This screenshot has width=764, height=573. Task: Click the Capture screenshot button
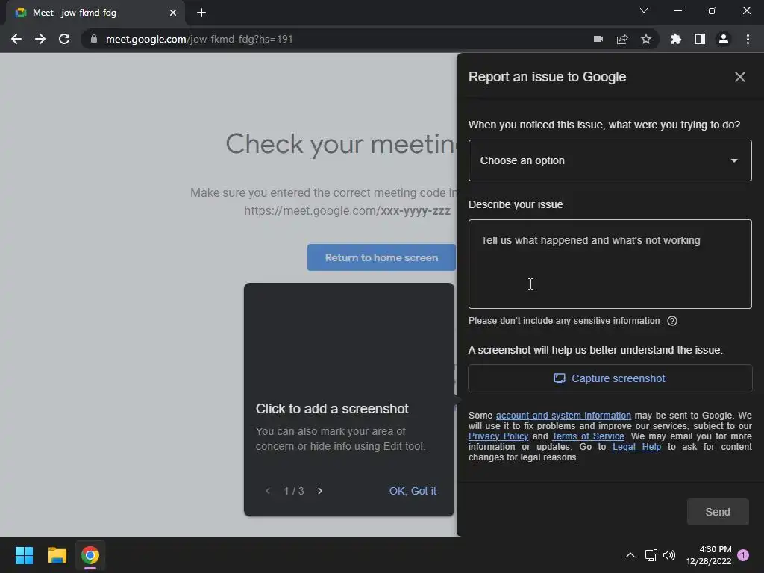click(610, 378)
